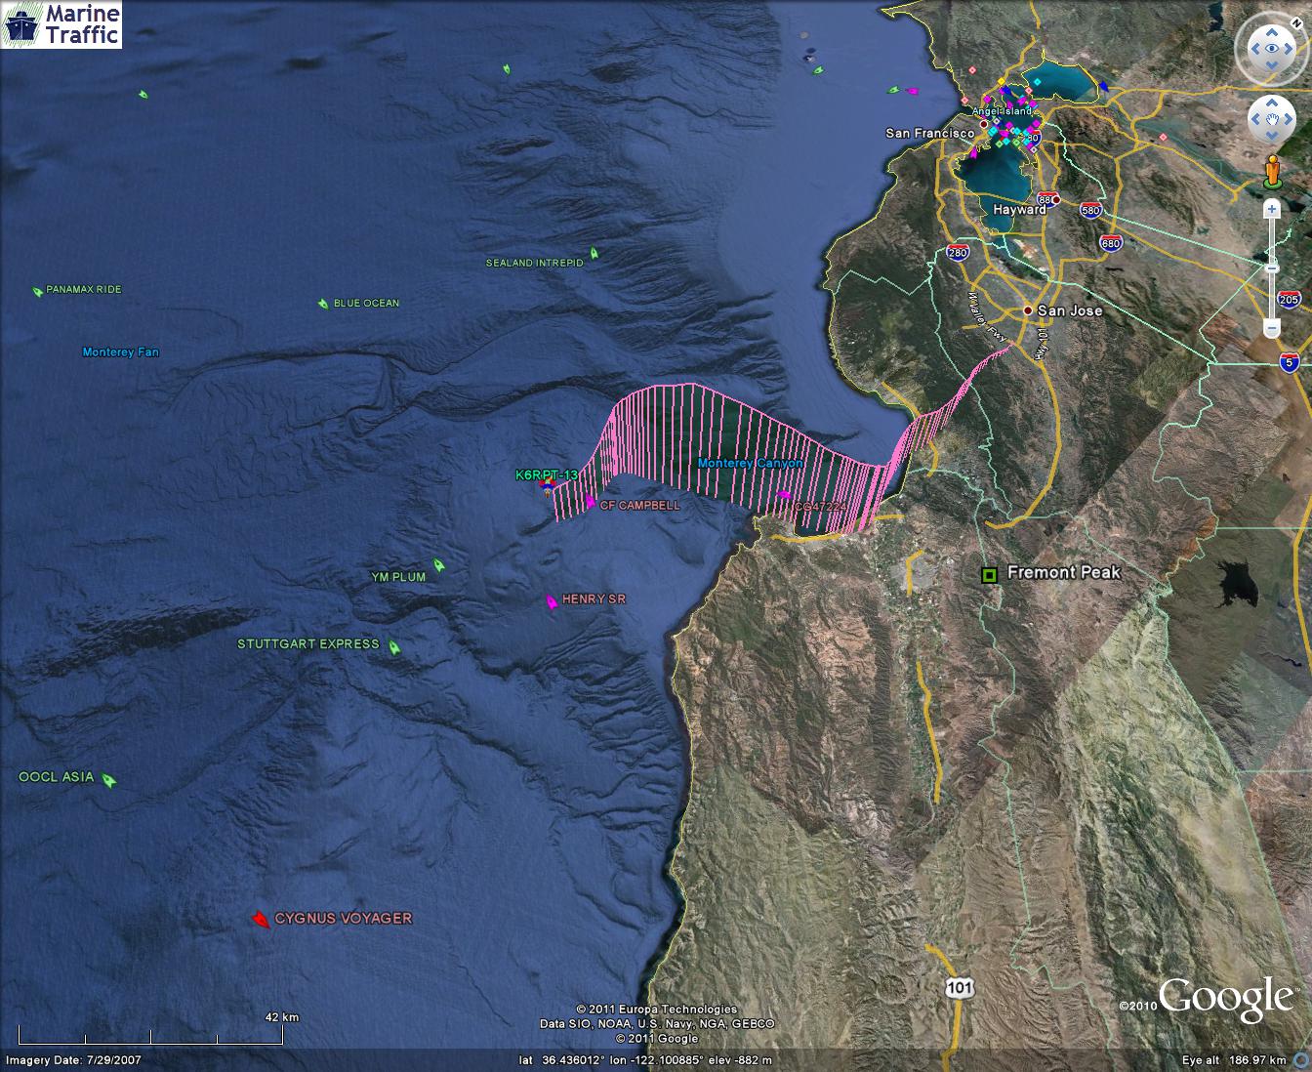Click the Fremont Peak placemark square
1312x1072 pixels.
pyautogui.click(x=989, y=575)
